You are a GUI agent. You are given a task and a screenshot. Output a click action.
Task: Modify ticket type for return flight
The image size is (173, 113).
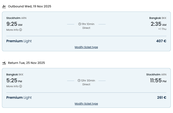[x=86, y=104]
